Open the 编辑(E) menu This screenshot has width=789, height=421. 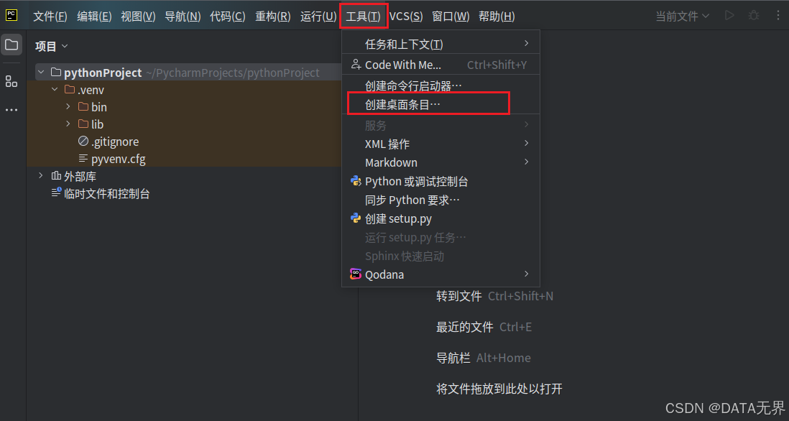(x=94, y=17)
